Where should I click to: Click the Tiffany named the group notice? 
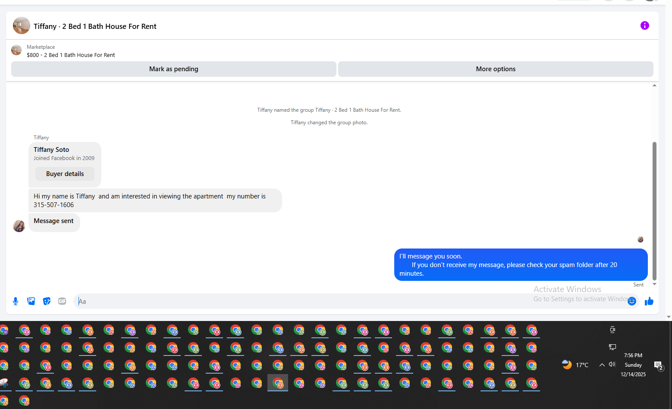(x=329, y=110)
